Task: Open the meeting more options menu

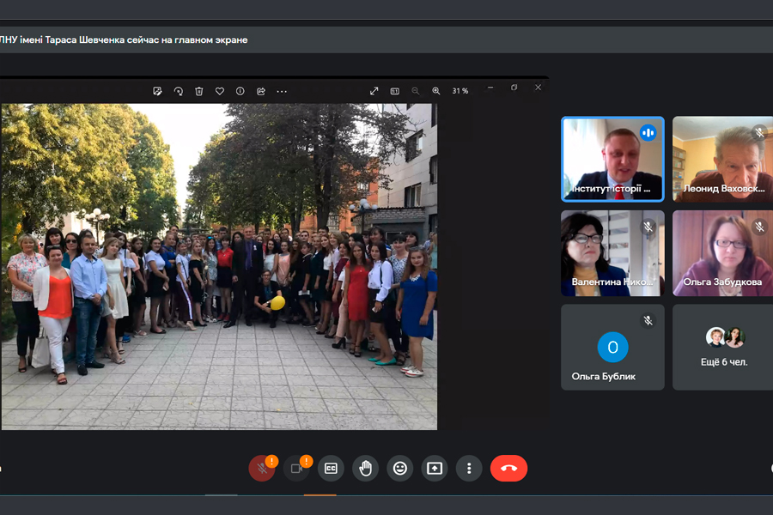Action: coord(468,469)
